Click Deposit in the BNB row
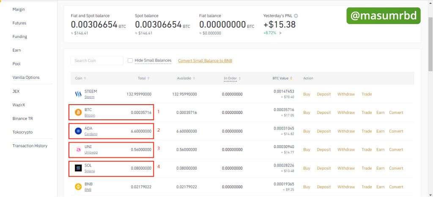 323,187
